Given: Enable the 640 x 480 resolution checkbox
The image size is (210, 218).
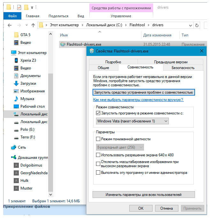Looking at the screenshot, I should pos(98,155).
